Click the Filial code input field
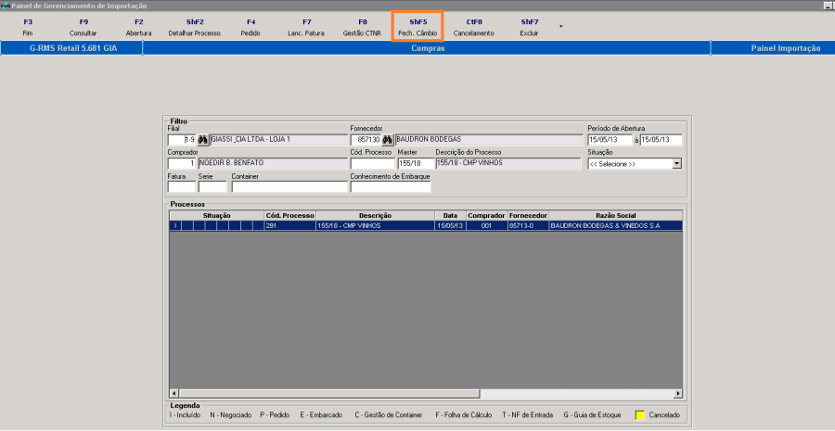Image resolution: width=835 pixels, height=431 pixels. 182,140
